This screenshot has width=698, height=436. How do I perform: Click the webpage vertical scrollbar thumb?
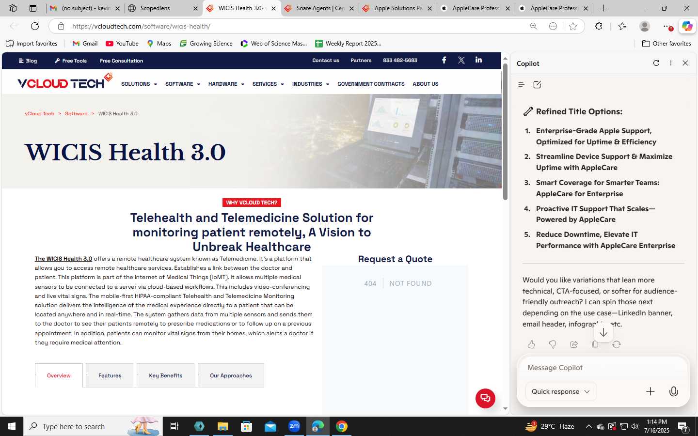[x=505, y=131]
